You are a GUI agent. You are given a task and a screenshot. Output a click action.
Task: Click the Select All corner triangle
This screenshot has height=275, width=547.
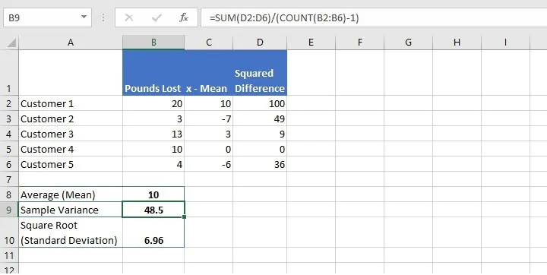point(11,43)
